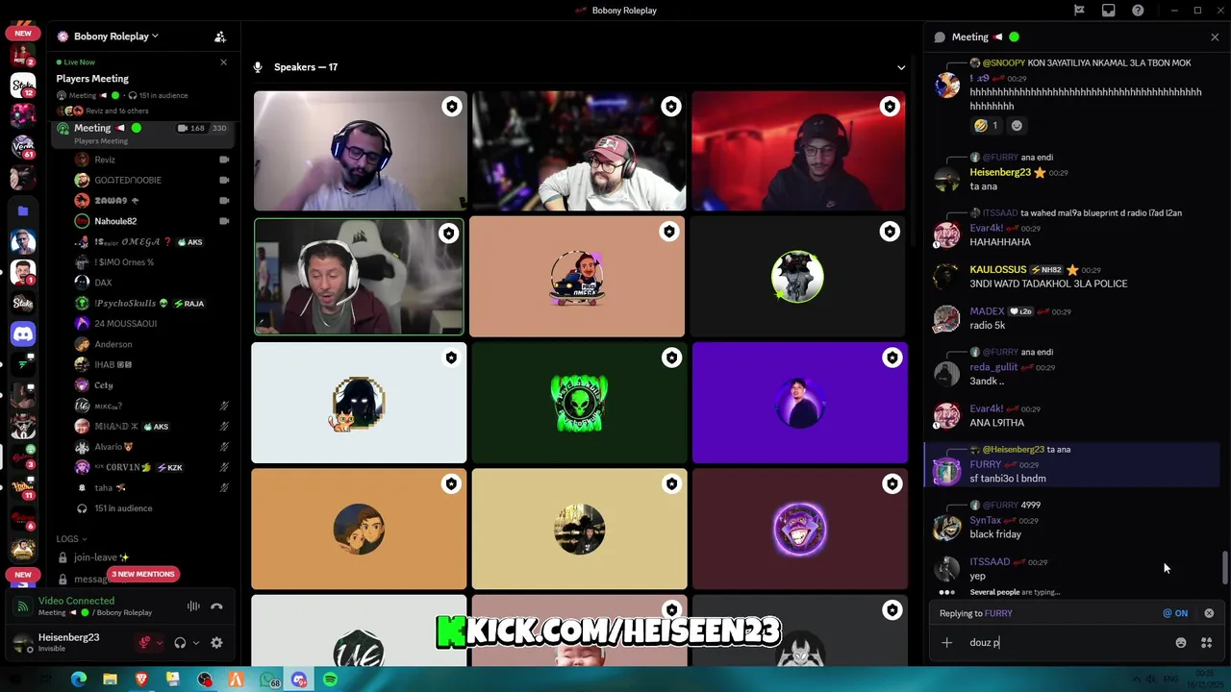Cancel the reply to FURRY
This screenshot has width=1231, height=692.
click(1209, 613)
